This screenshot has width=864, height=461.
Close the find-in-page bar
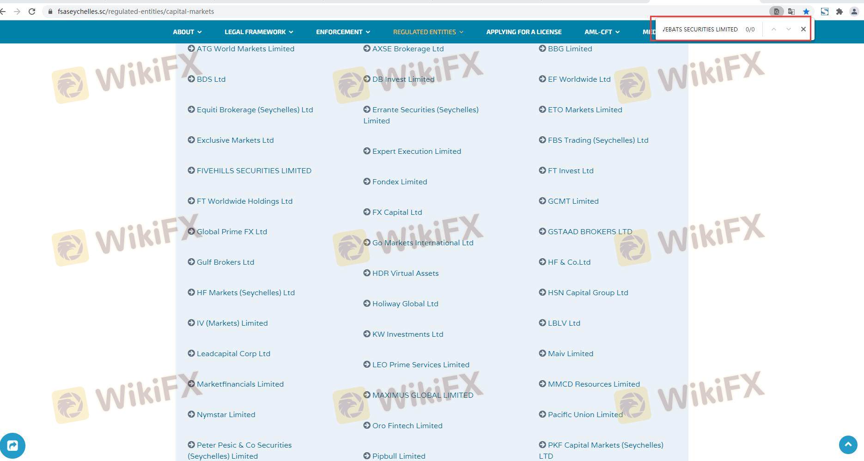(803, 29)
